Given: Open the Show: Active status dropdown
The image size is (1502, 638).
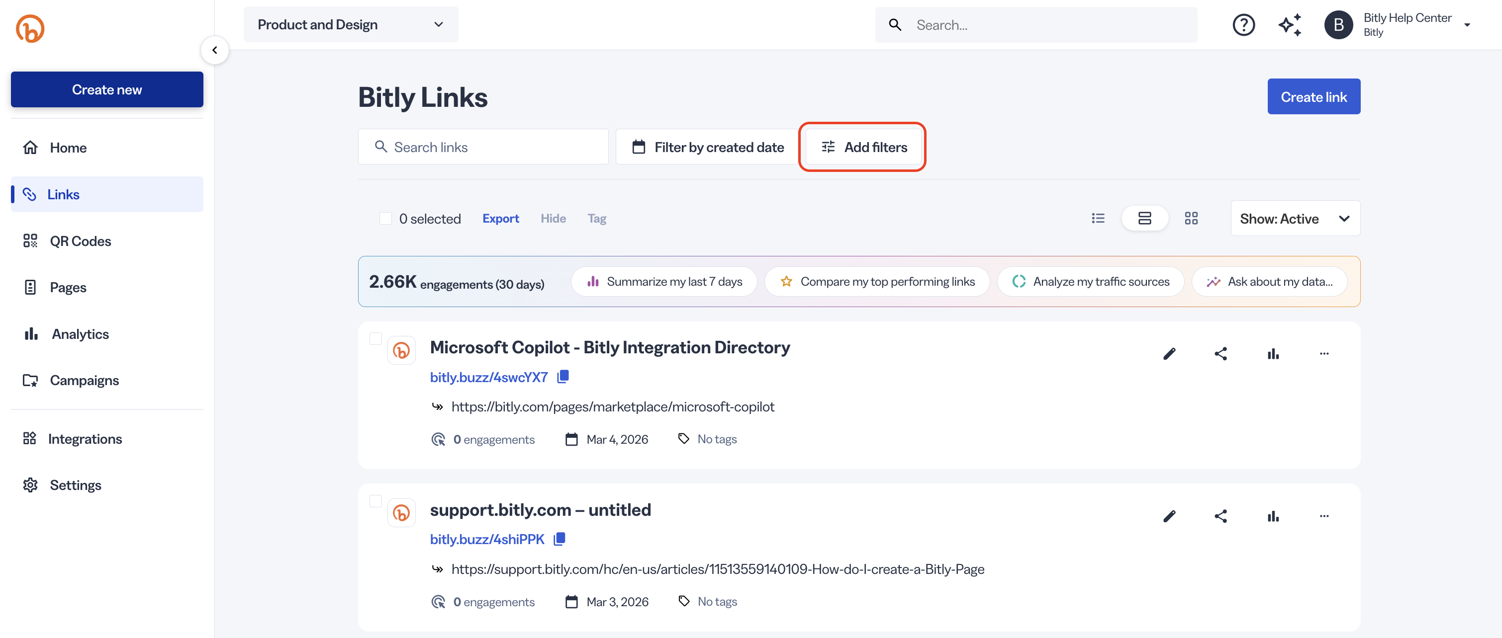Looking at the screenshot, I should [x=1295, y=219].
